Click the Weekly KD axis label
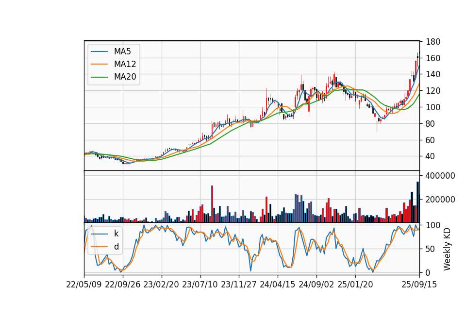Image resolution: width=466 pixels, height=335 pixels. tap(447, 249)
